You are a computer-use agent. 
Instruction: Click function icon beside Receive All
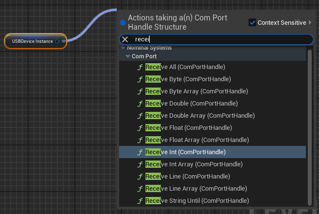[x=140, y=67]
